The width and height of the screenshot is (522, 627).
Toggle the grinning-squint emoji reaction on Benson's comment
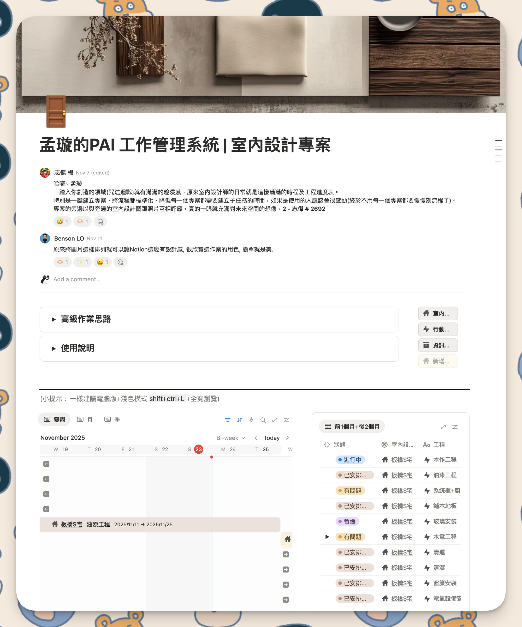point(103,262)
